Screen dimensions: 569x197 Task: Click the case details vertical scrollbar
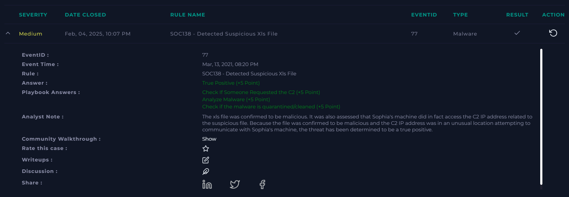541,117
